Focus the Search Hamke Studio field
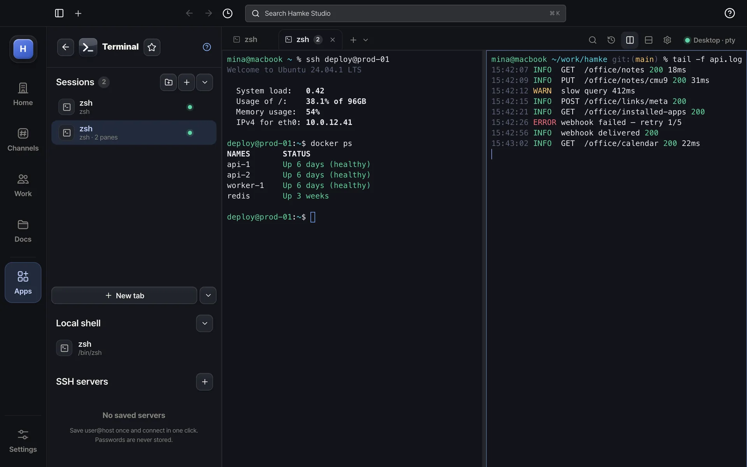This screenshot has width=747, height=467. [x=405, y=13]
